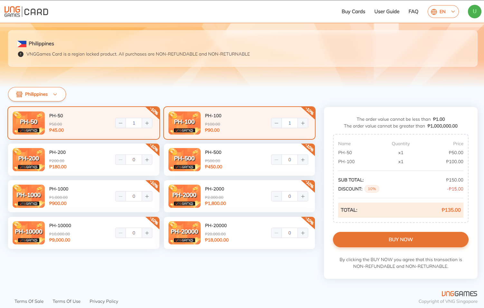Screen dimensions: 484x308
Task: Add one PH-200 card with plus button
Action: pos(147,160)
